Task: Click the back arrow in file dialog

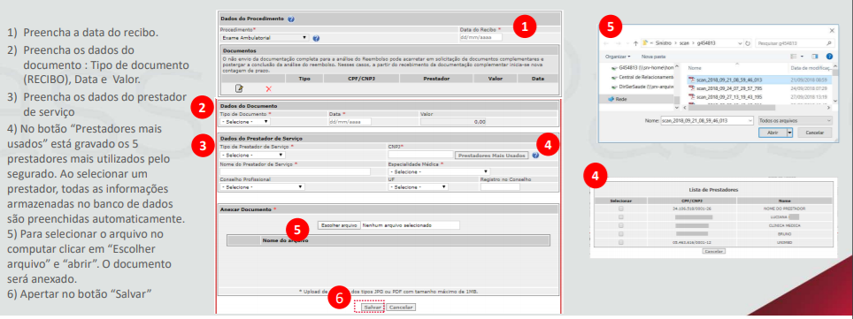Action: click(x=606, y=43)
